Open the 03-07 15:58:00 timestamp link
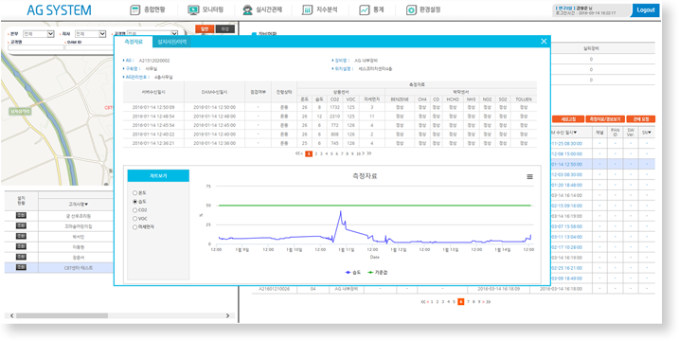Viewport: 679px width, 341px height. tap(566, 226)
